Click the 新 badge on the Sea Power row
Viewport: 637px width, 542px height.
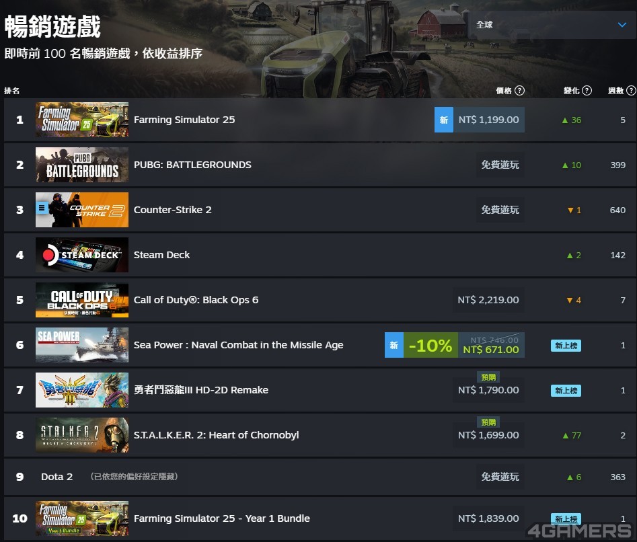[394, 345]
